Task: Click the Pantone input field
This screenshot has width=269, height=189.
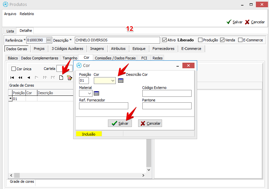Action: click(x=167, y=106)
